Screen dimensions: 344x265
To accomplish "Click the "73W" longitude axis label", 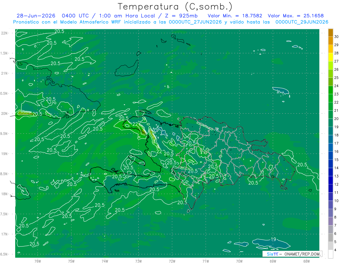I will tap(138, 261).
